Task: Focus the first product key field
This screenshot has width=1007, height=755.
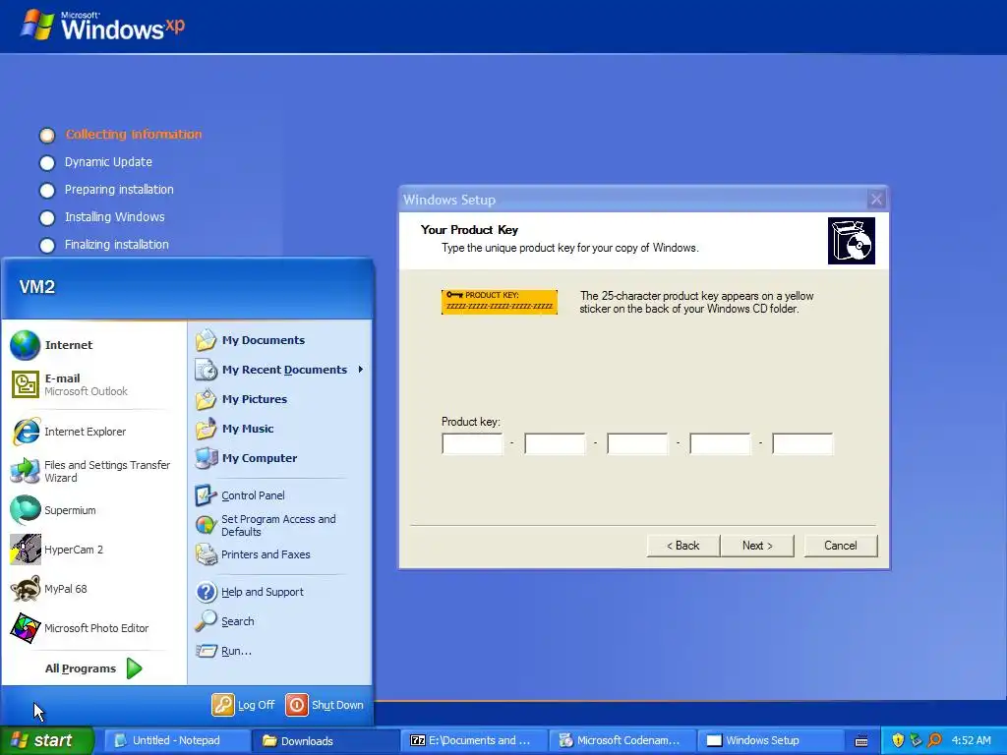Action: (472, 443)
